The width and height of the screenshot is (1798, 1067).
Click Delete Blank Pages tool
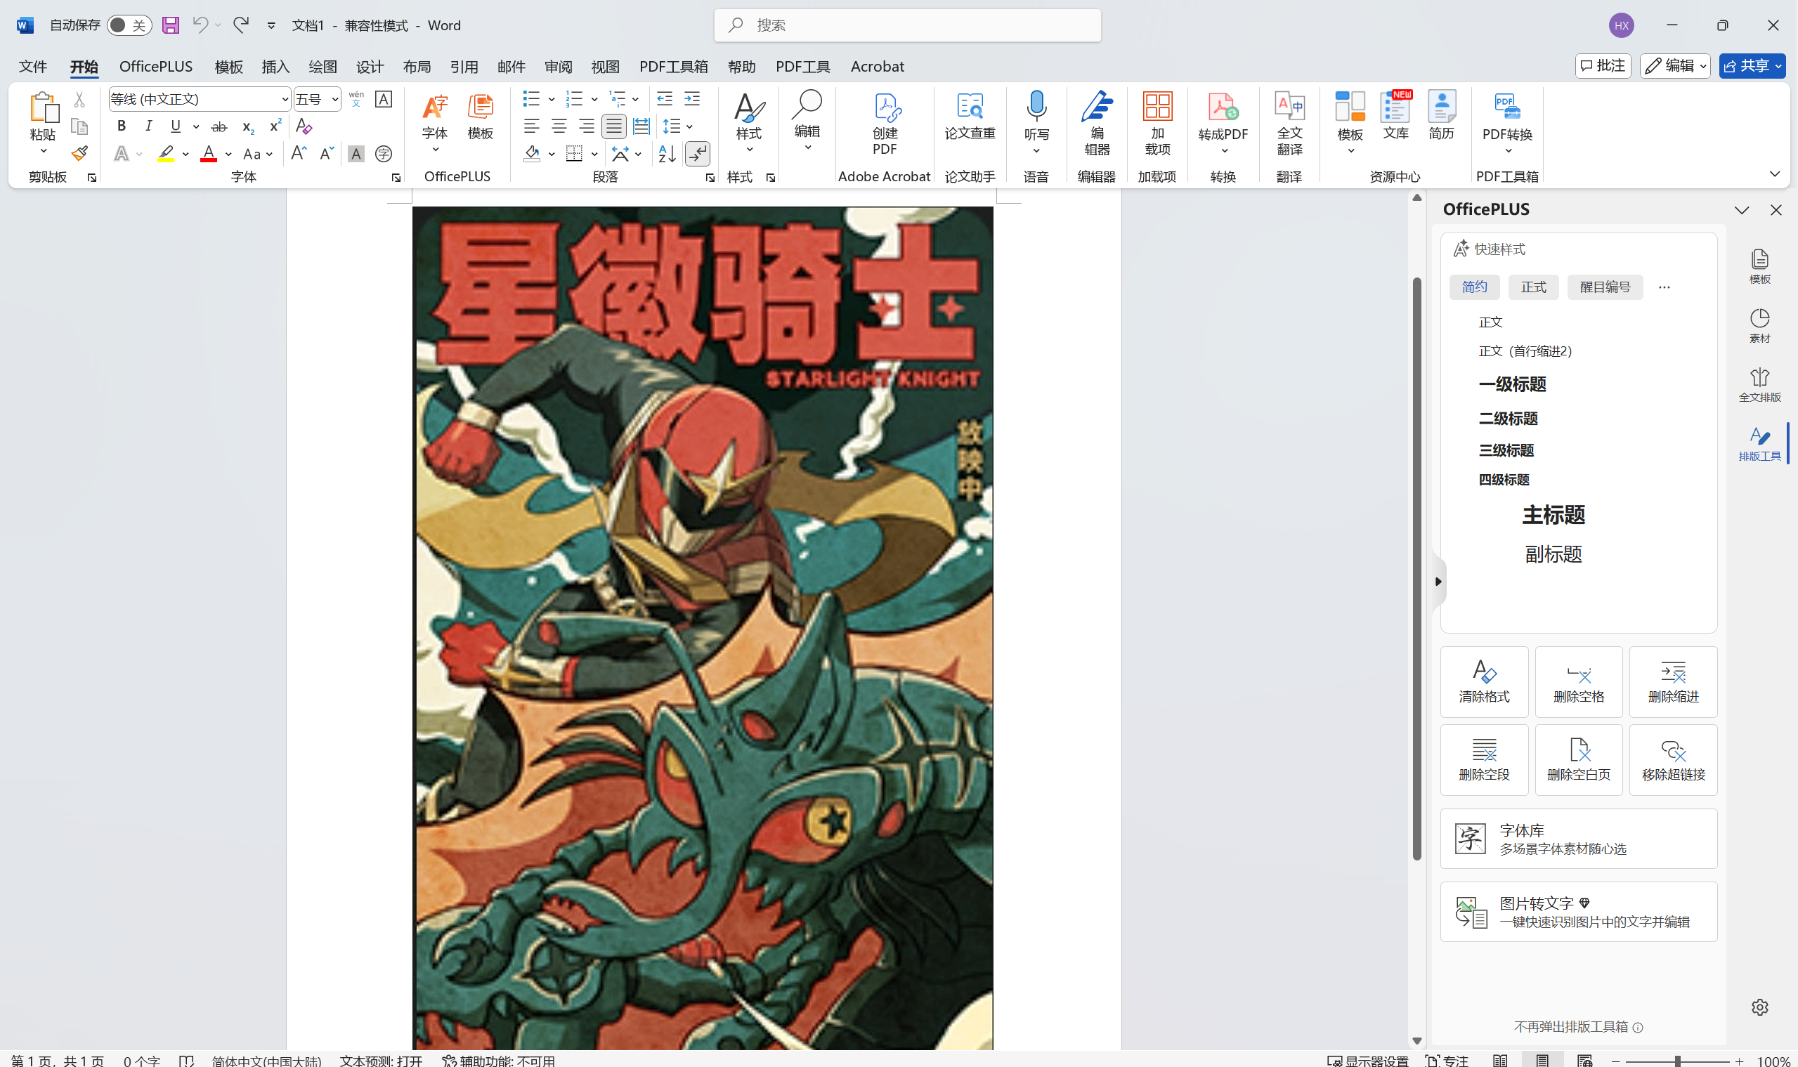pyautogui.click(x=1578, y=759)
